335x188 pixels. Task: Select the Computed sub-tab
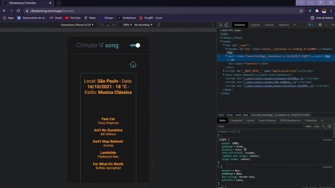point(236,121)
